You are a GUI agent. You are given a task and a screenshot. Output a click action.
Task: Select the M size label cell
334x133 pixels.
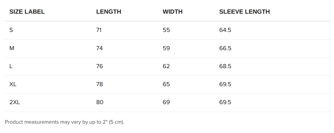[12, 48]
